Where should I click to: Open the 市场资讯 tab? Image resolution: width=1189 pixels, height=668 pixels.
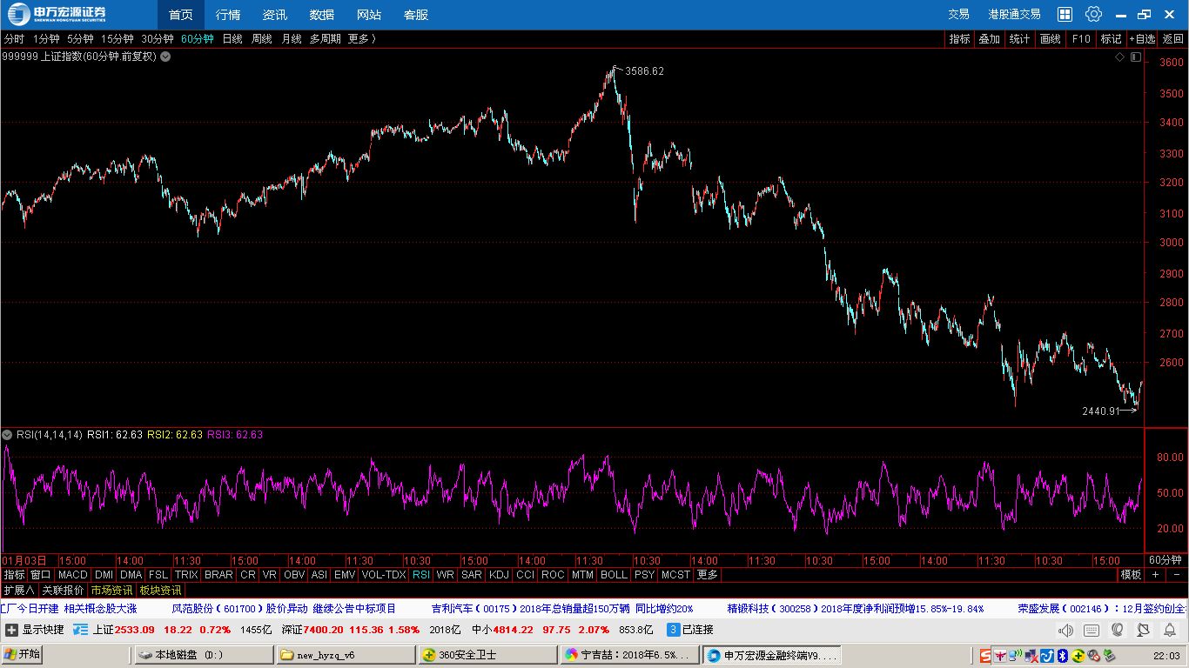(111, 591)
